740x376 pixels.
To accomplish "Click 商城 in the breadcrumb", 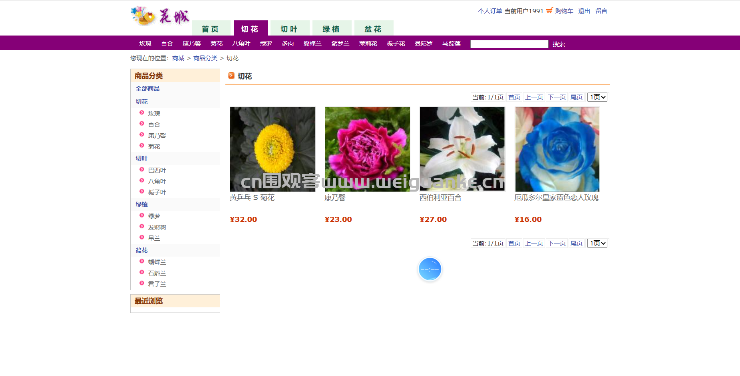I will tap(178, 58).
